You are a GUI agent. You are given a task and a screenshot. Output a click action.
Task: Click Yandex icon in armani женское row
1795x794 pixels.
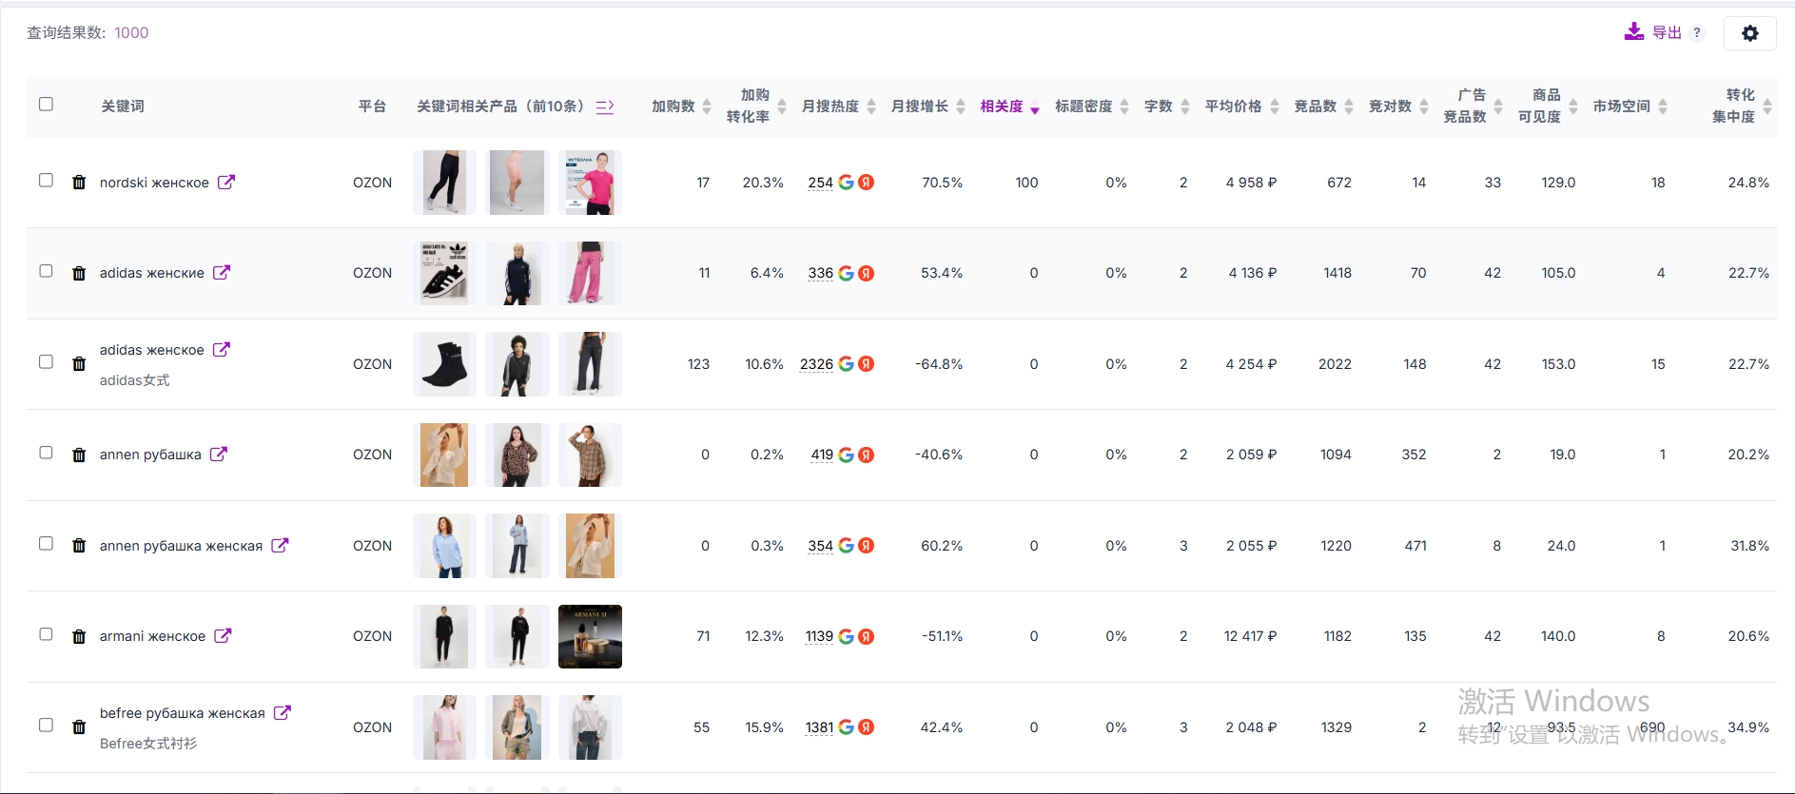[867, 636]
